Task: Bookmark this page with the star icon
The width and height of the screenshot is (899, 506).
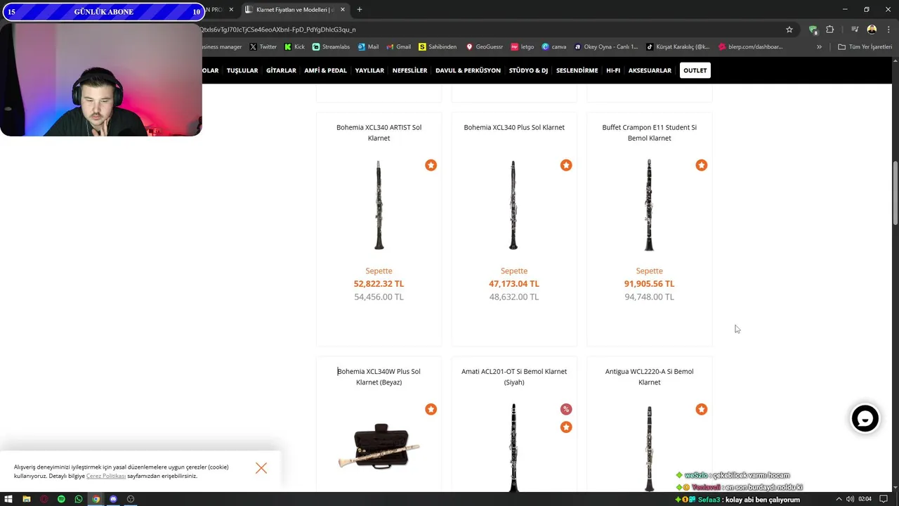Action: [x=789, y=30]
